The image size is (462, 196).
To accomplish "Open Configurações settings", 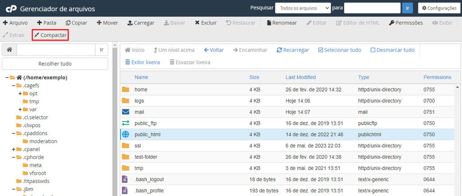I will point(439,8).
